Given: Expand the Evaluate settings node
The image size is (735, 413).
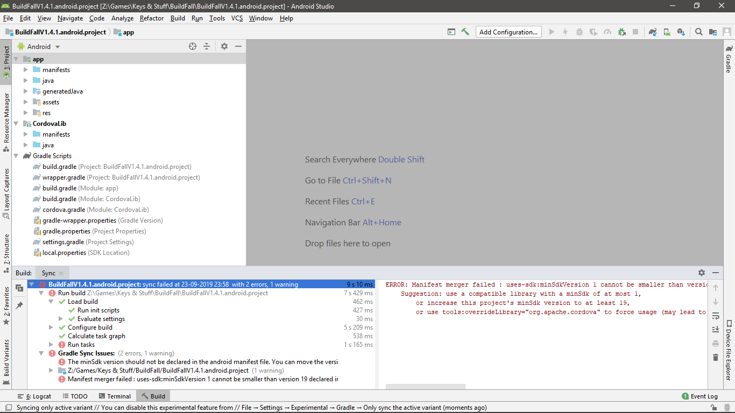Looking at the screenshot, I should (61, 319).
